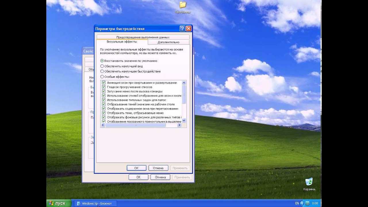Click the effects list scroll up arrow
The image size is (368, 207).
click(x=184, y=83)
